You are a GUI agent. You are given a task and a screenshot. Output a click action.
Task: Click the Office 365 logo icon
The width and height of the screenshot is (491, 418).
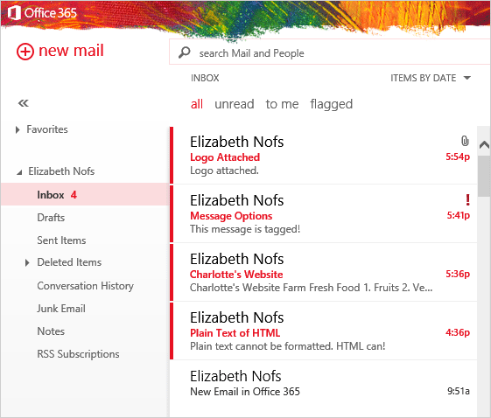14,13
